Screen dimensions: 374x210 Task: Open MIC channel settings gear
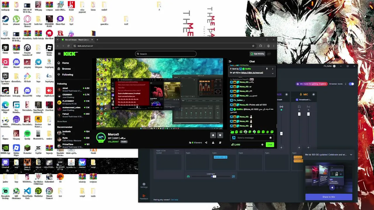314,94
